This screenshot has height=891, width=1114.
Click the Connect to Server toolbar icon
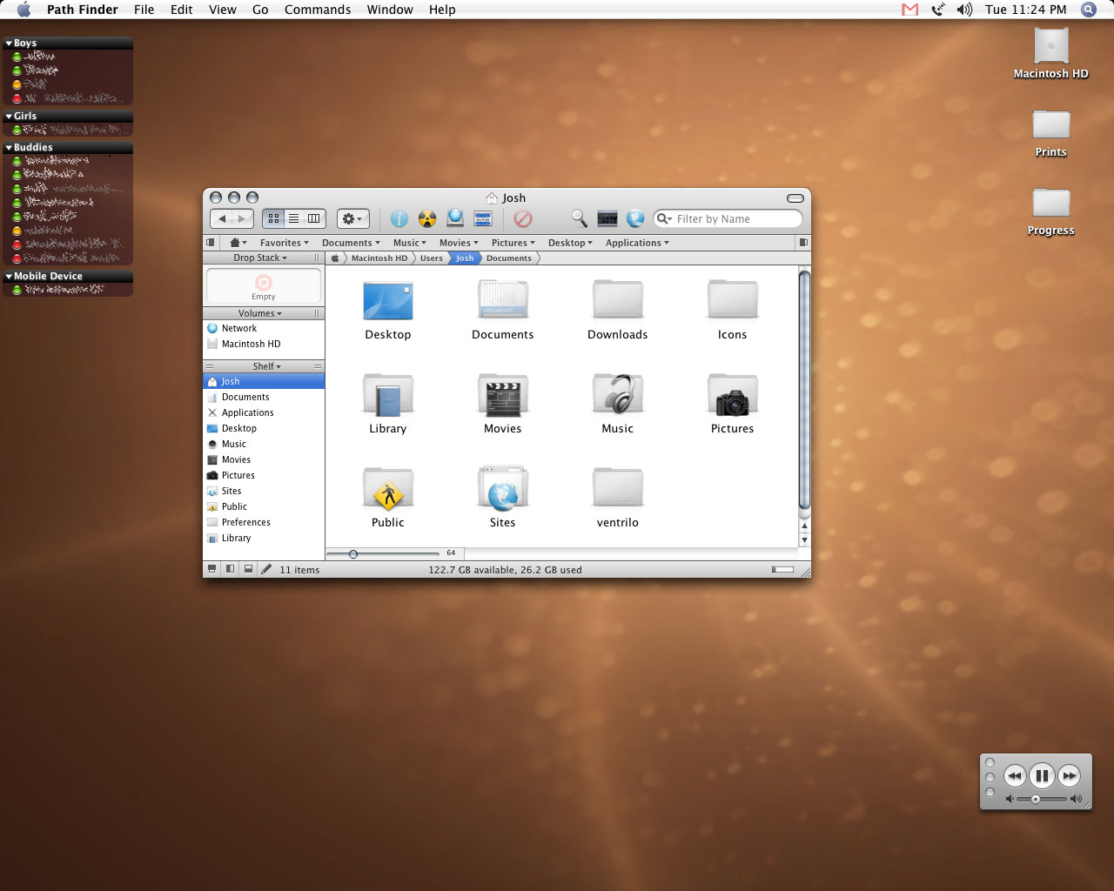[454, 218]
